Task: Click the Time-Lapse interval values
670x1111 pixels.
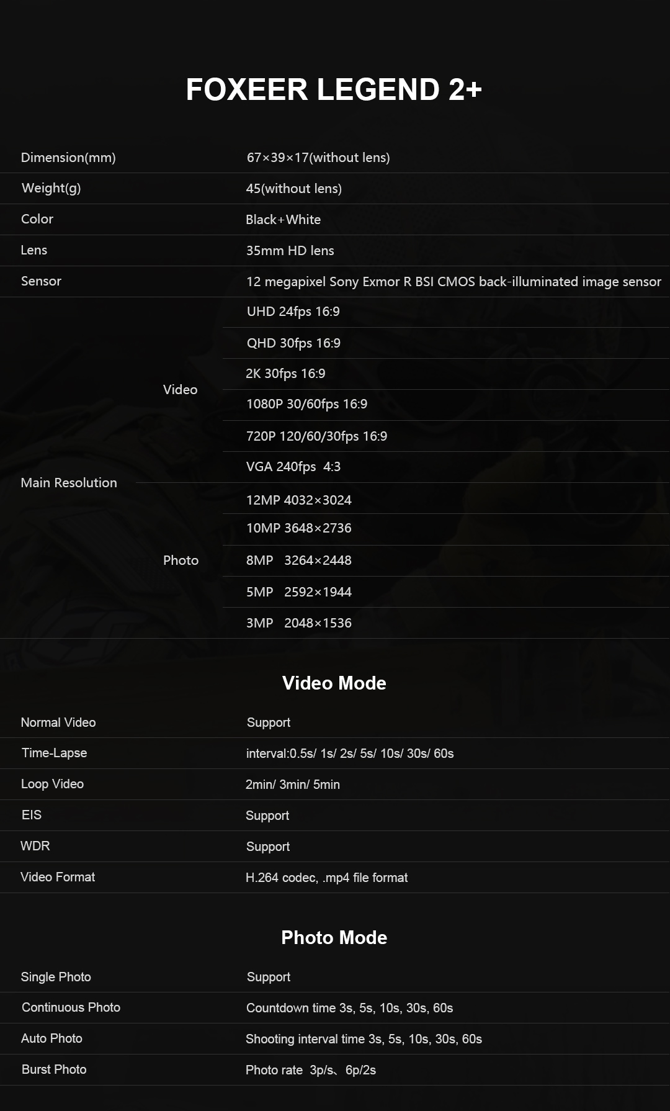Action: pos(350,753)
